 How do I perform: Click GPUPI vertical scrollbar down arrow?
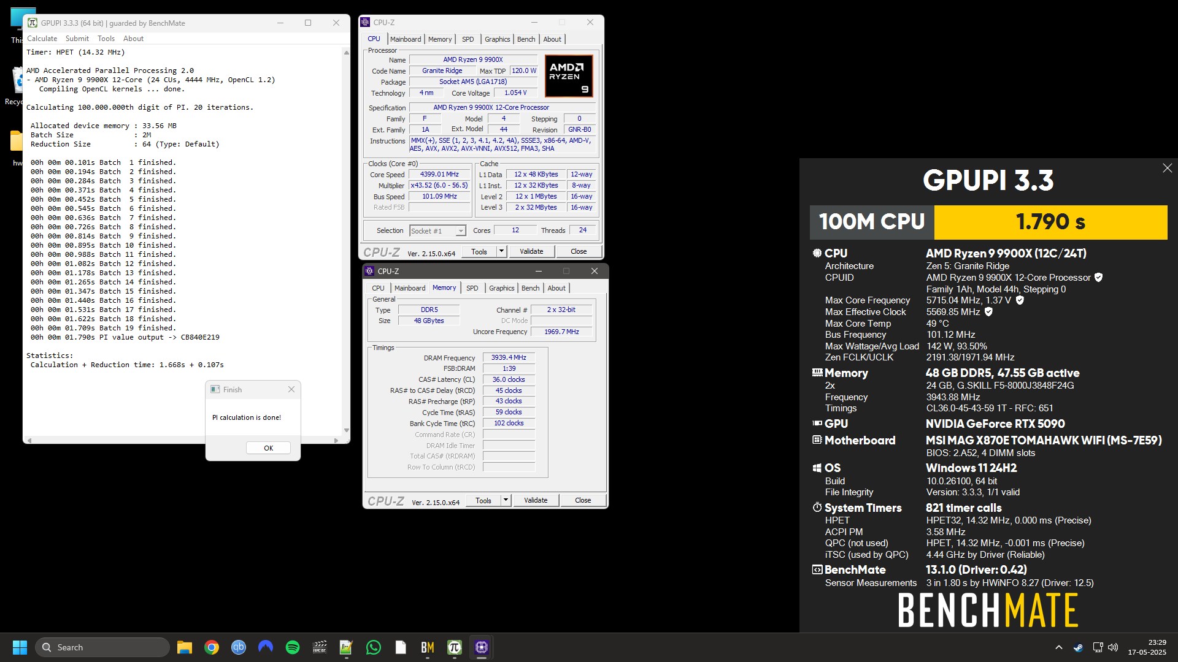coord(346,430)
